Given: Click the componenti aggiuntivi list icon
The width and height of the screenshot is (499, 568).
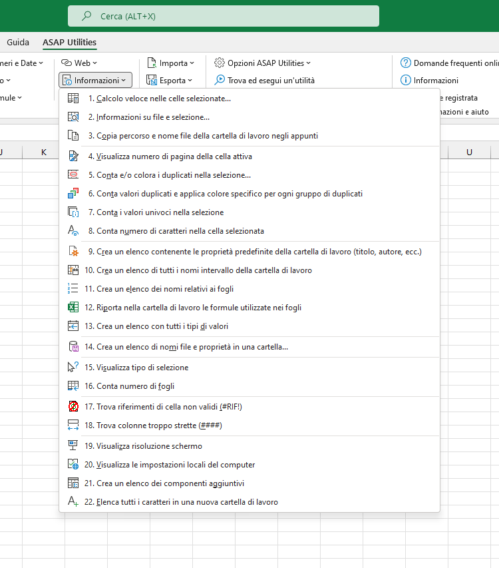Looking at the screenshot, I should tap(73, 483).
